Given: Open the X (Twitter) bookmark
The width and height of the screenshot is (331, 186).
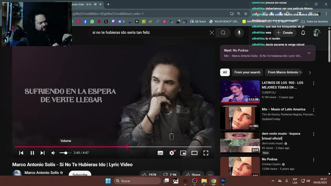Looking at the screenshot, I should (106, 22).
